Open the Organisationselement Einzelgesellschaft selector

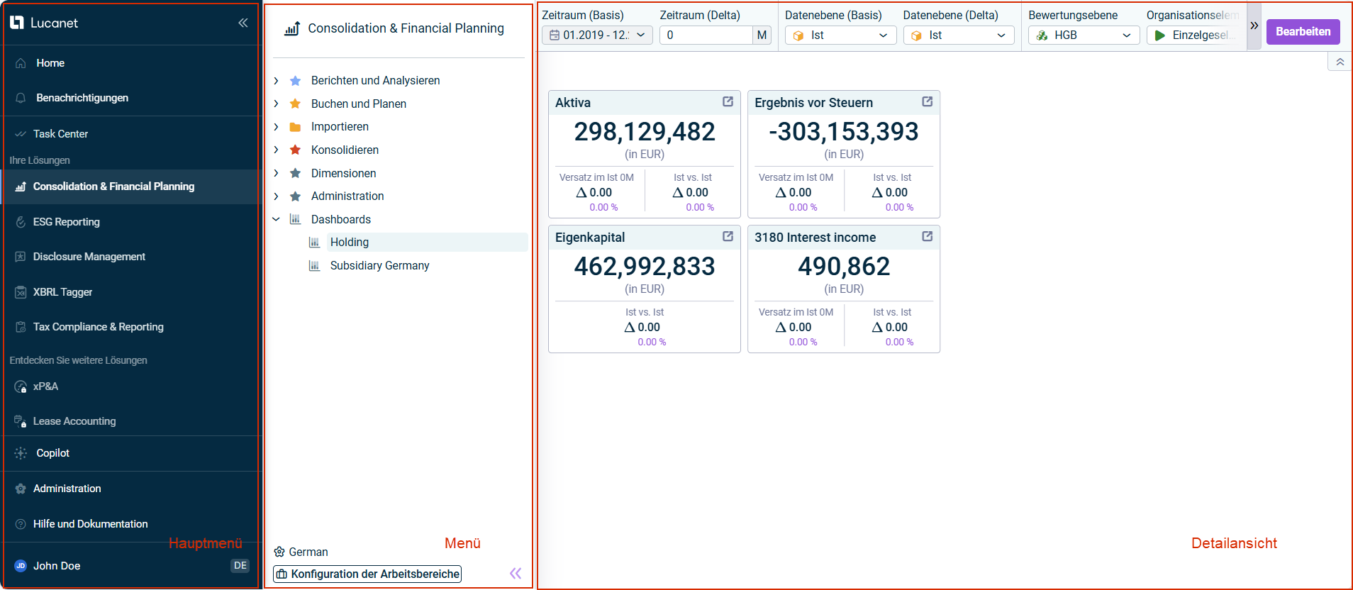click(x=1196, y=35)
